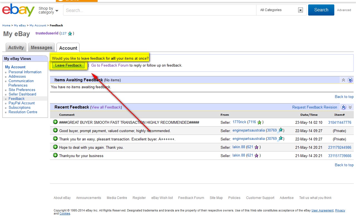Click the blue Search button
Screen dimensions: 356x222
pyautogui.click(x=321, y=10)
